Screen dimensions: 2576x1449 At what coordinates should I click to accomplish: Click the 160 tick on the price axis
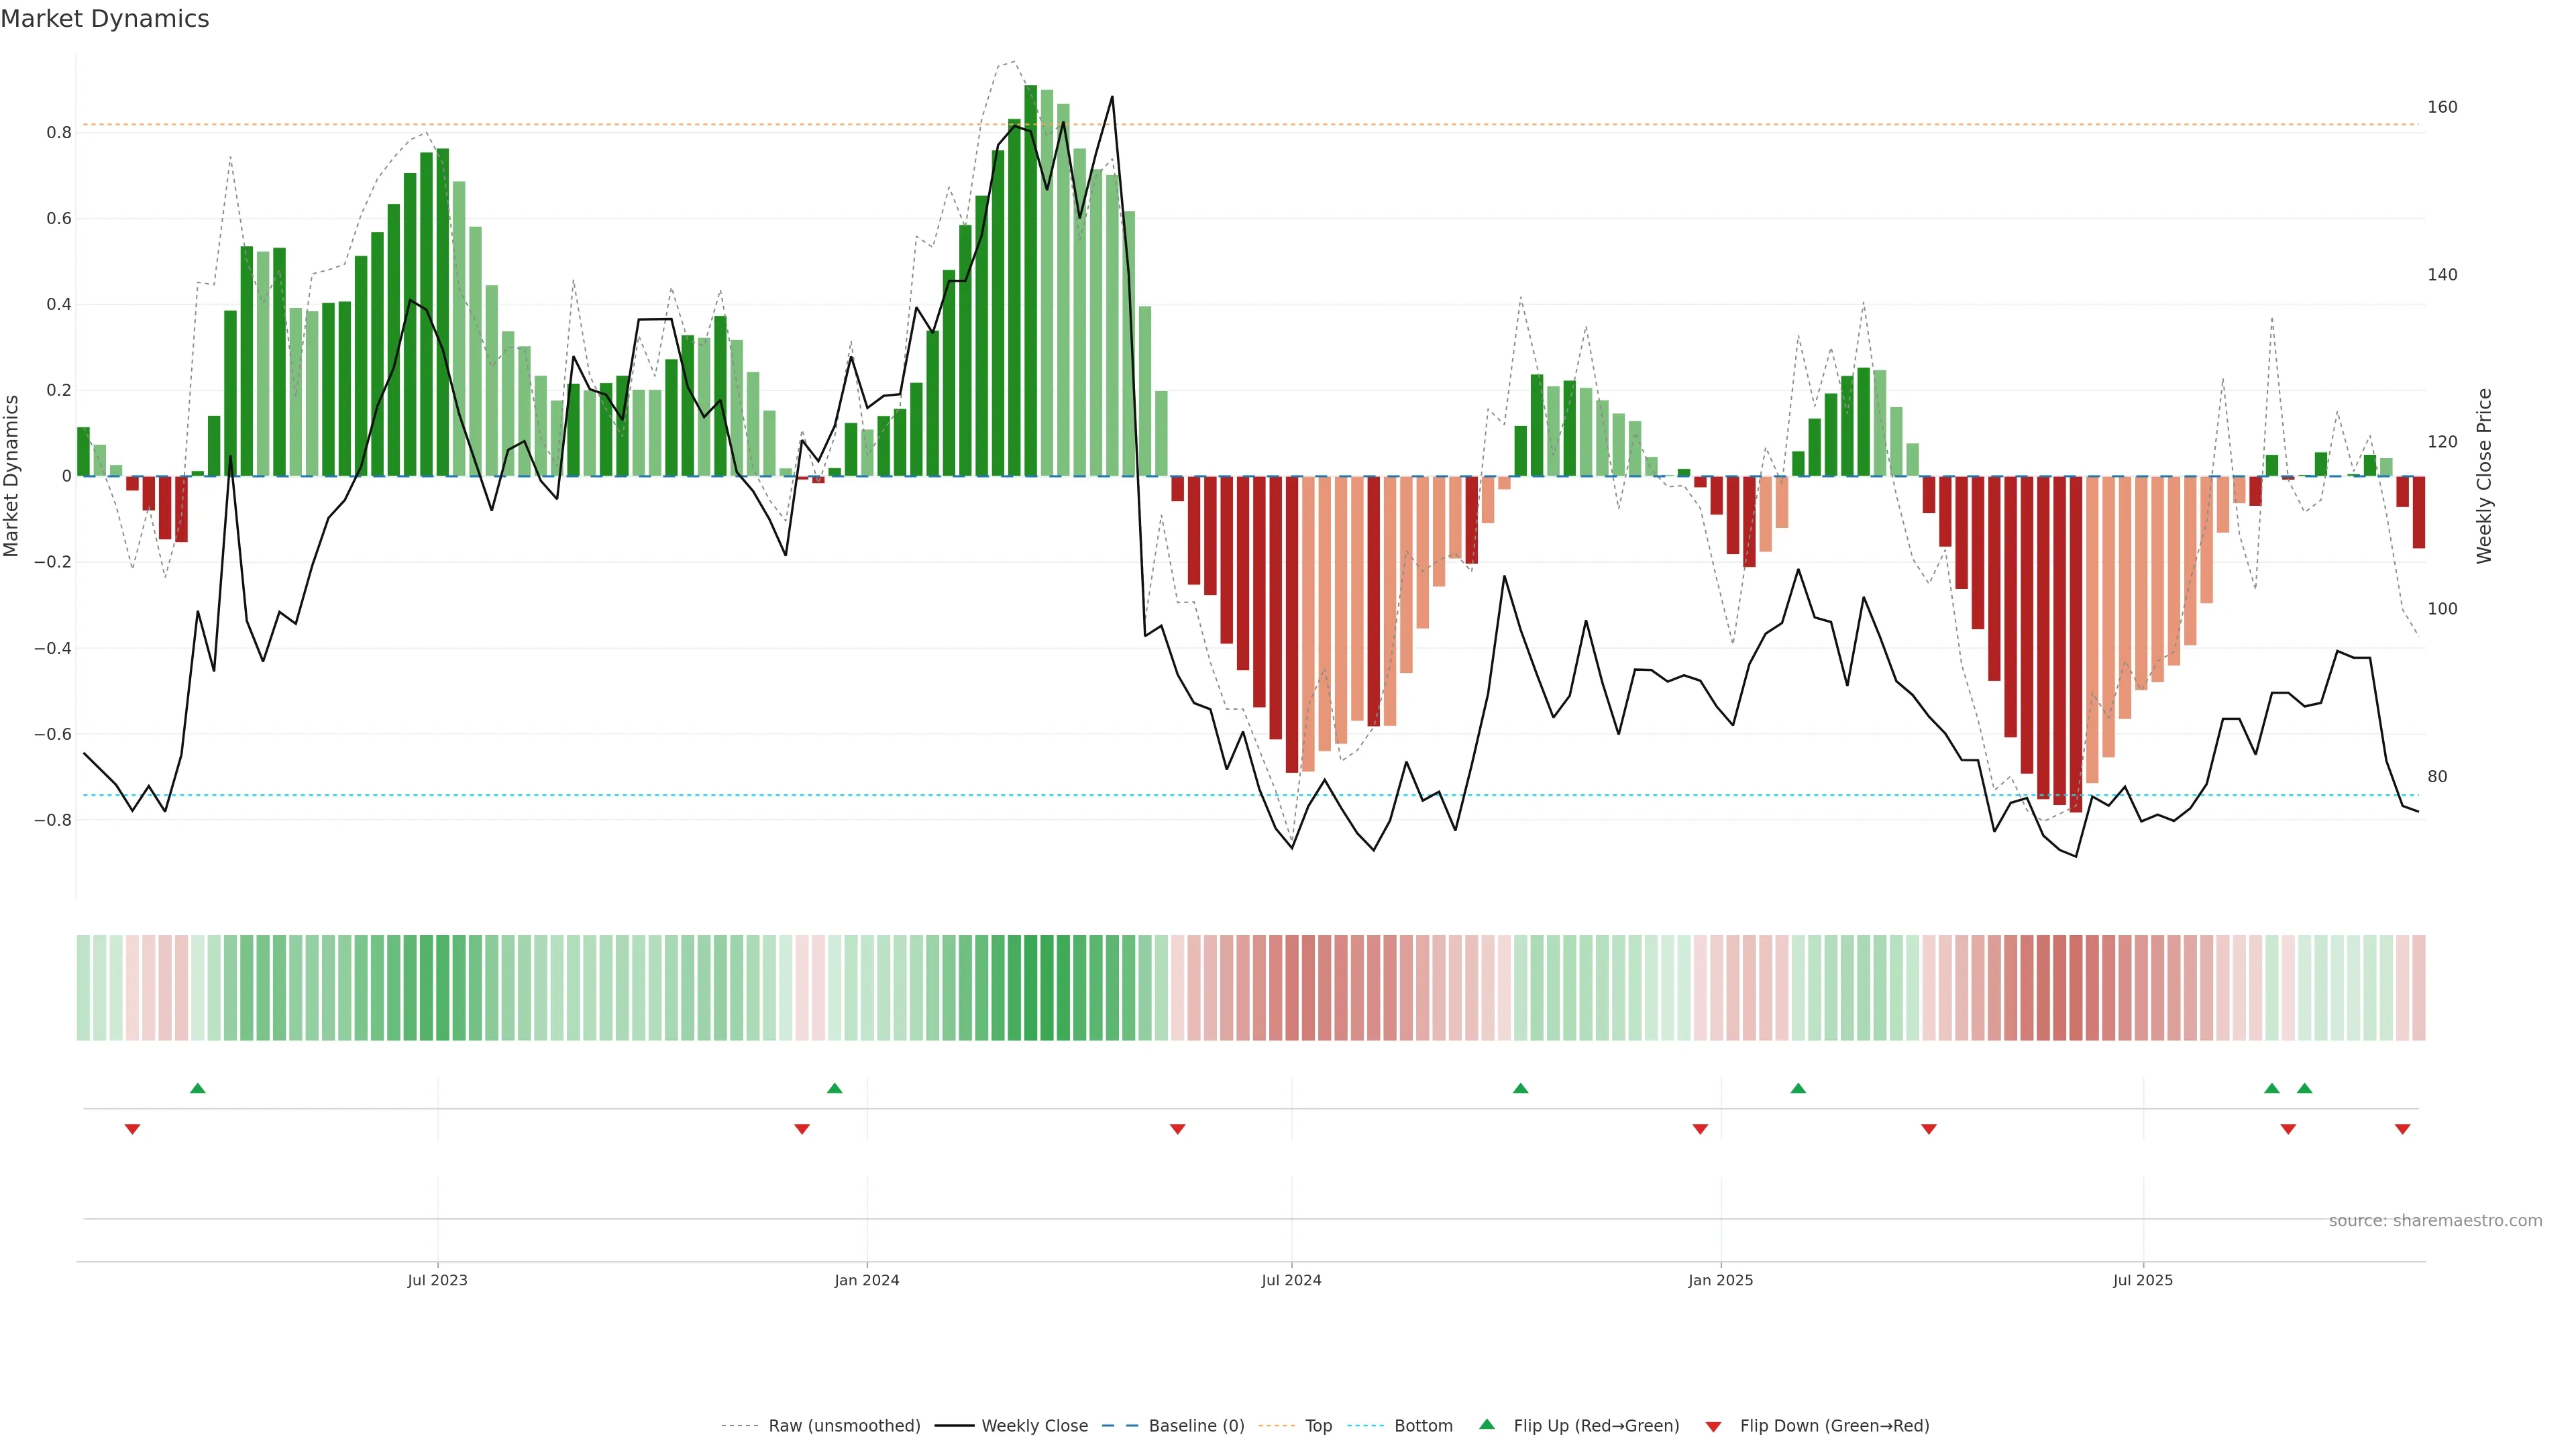coord(2442,107)
